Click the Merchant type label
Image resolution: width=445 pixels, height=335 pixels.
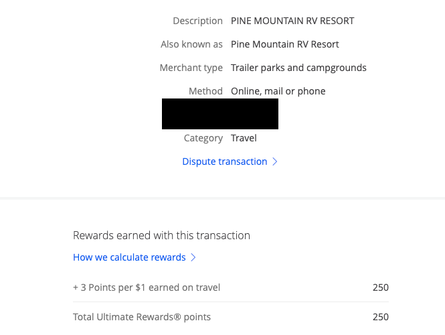point(191,68)
